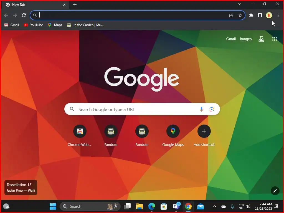284x213 pixels.
Task: Click the Add shortcut button
Action: coord(204,135)
